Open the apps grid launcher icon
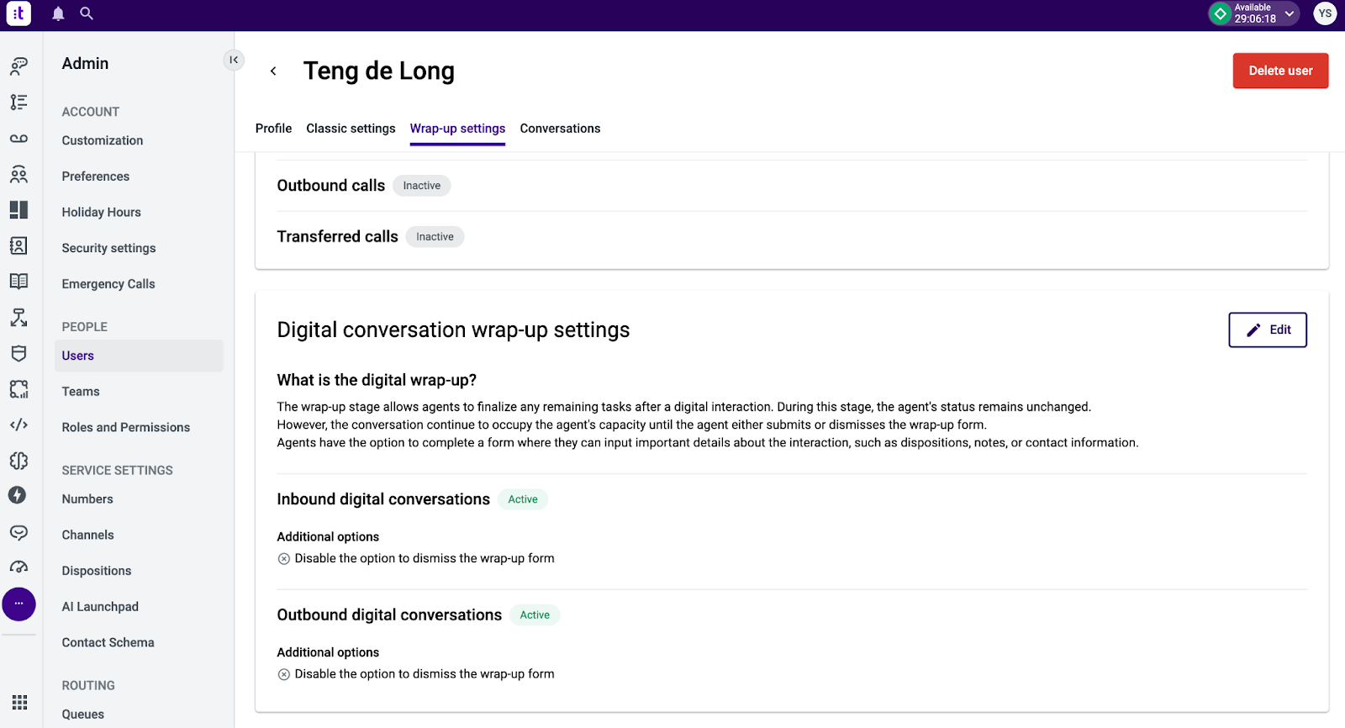This screenshot has height=728, width=1345. coord(19,702)
